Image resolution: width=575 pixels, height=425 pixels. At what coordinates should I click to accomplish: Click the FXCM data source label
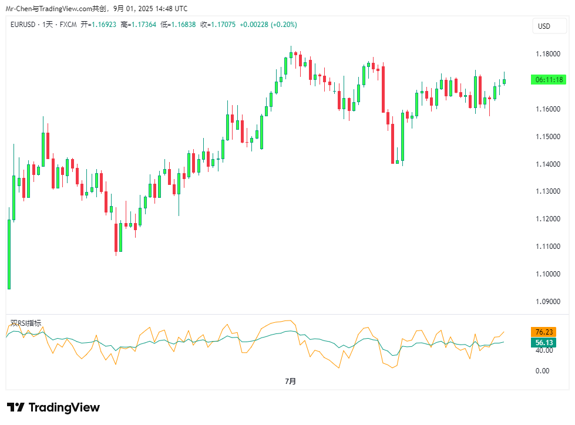(x=68, y=25)
